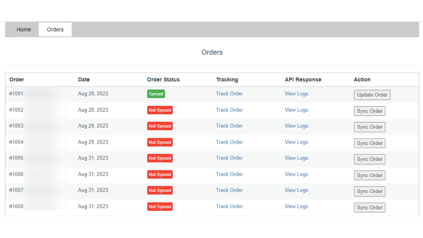Click Update Order for order #1001

pyautogui.click(x=372, y=95)
